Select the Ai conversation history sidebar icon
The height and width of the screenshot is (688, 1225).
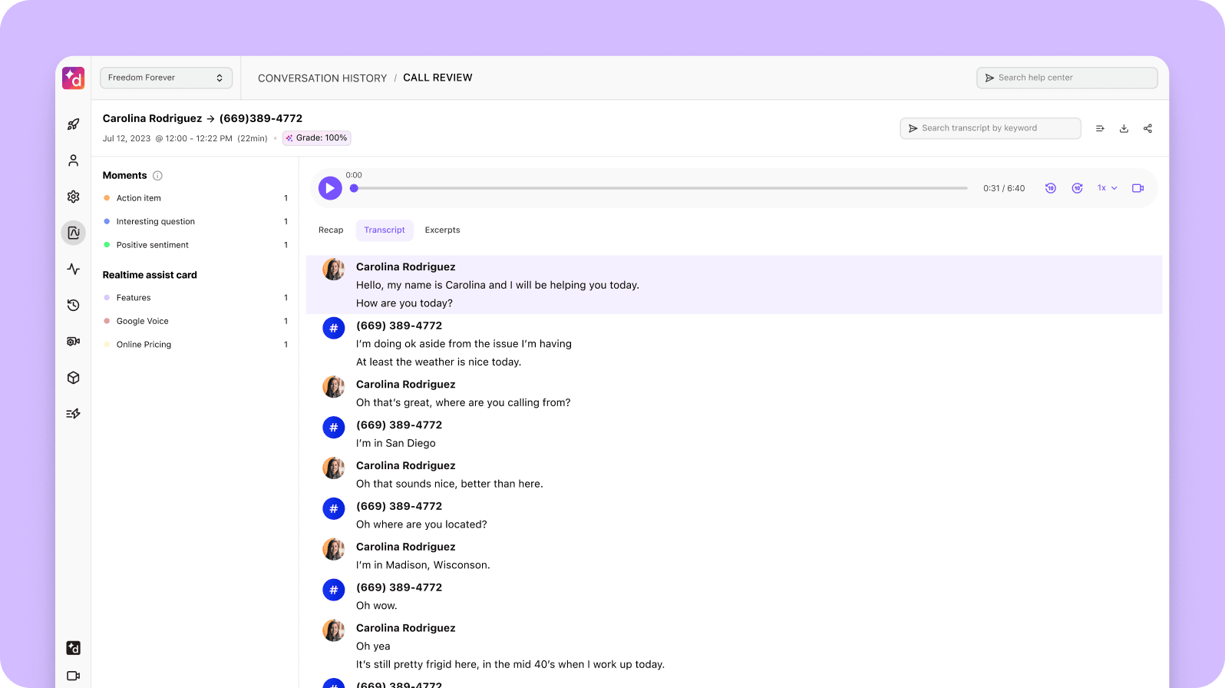point(73,233)
